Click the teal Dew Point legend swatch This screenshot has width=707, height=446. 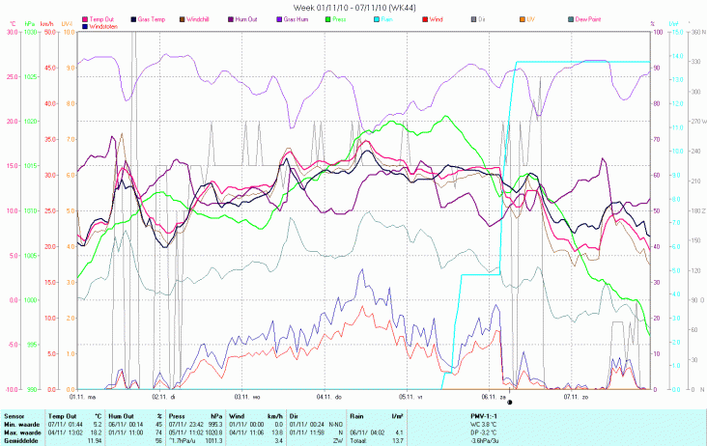pyautogui.click(x=571, y=19)
